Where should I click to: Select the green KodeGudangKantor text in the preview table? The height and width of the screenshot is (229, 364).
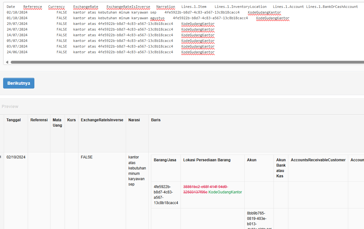(225, 192)
